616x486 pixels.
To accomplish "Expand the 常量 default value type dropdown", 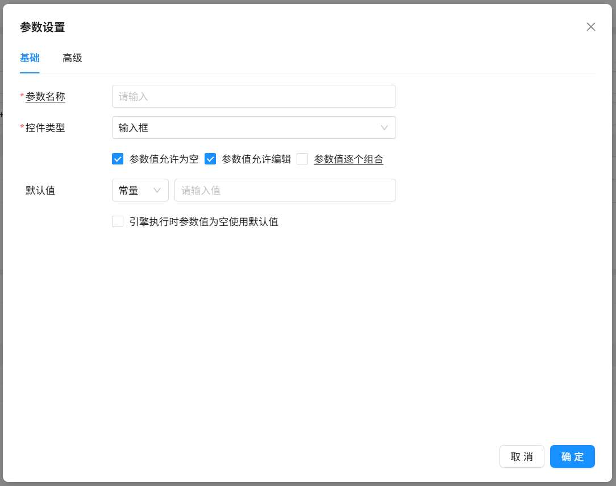I will click(140, 190).
